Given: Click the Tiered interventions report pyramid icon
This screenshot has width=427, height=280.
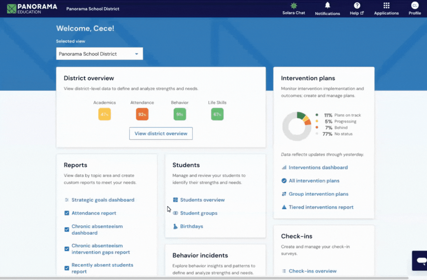Looking at the screenshot, I should (284, 207).
